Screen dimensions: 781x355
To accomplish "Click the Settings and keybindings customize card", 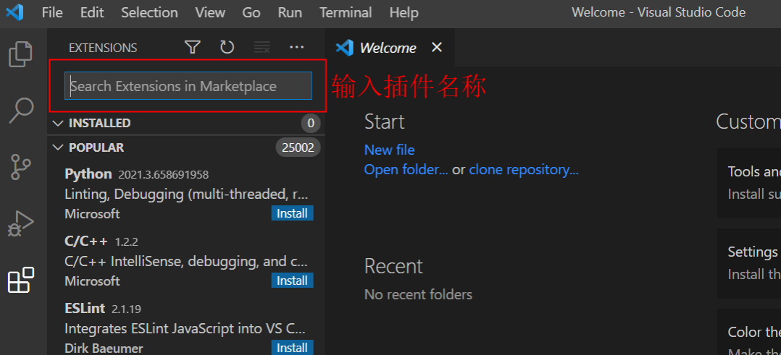I will click(x=749, y=263).
